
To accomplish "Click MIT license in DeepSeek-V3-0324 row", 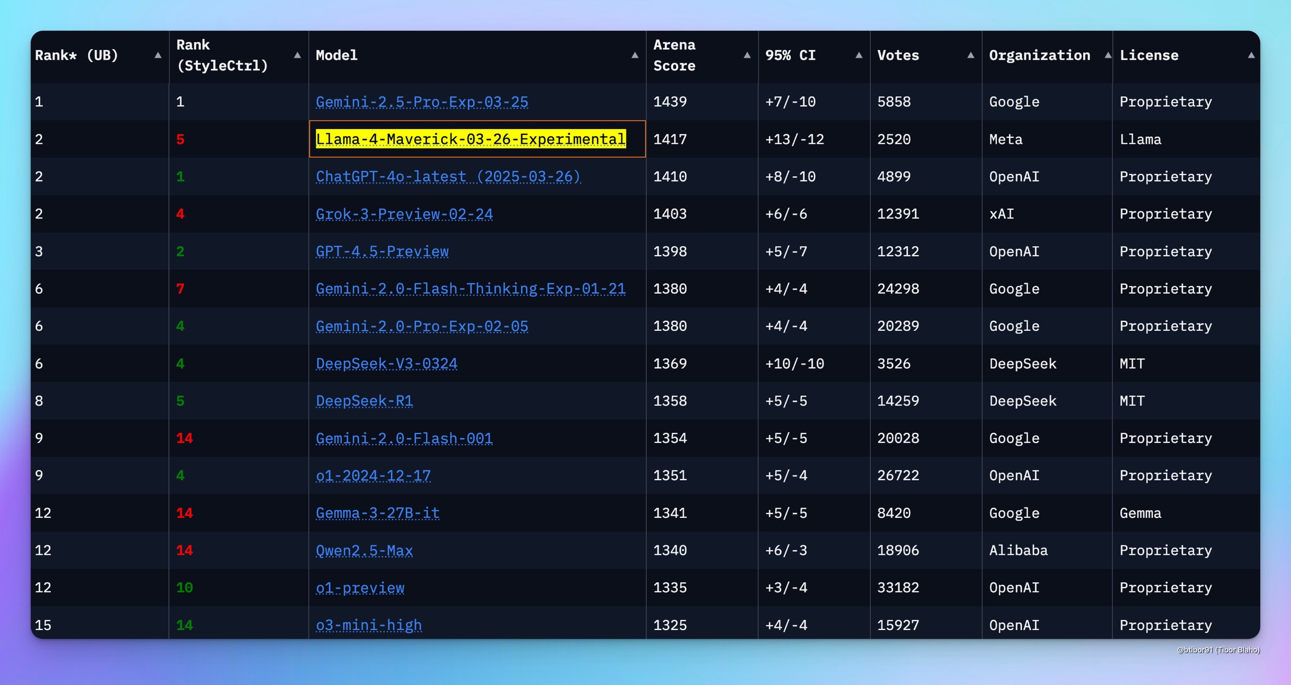I will point(1132,364).
